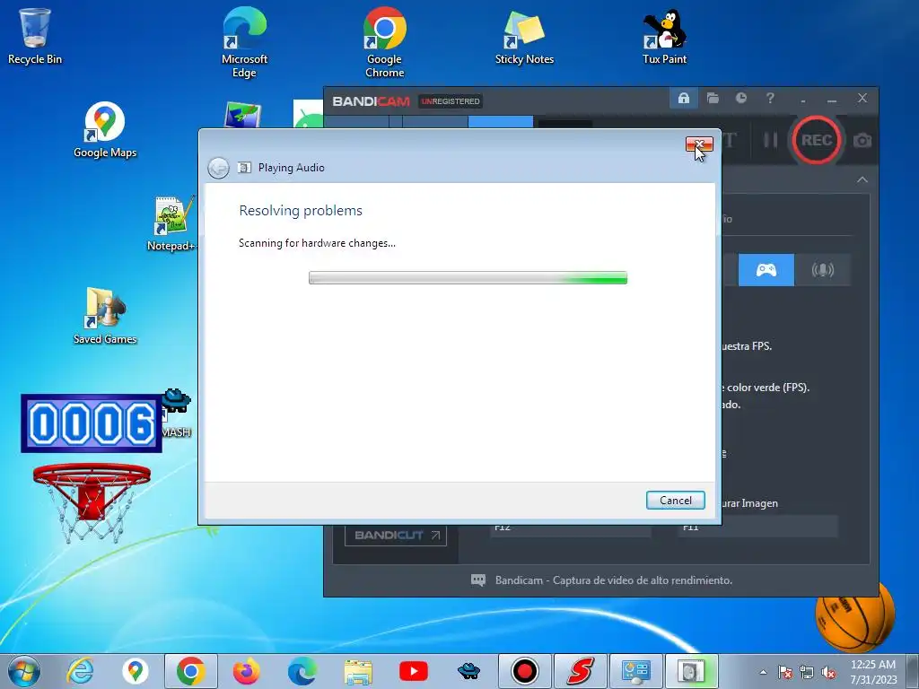The image size is (919, 689).
Task: Open network status tray icon
Action: [807, 672]
